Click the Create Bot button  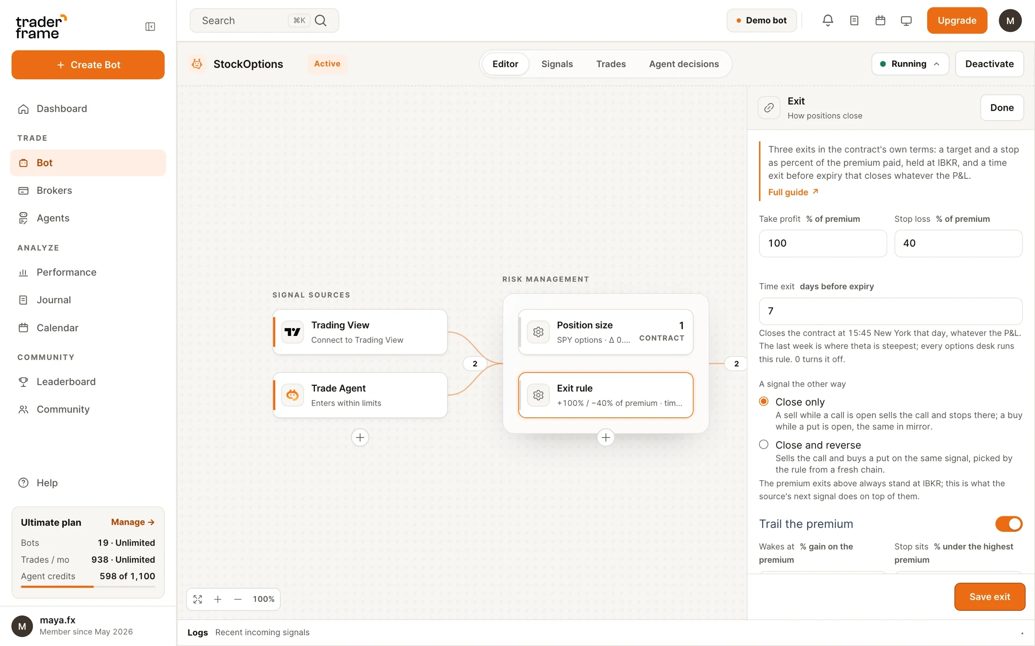click(x=88, y=65)
